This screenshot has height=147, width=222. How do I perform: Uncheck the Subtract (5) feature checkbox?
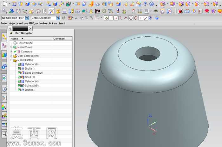[19, 86]
